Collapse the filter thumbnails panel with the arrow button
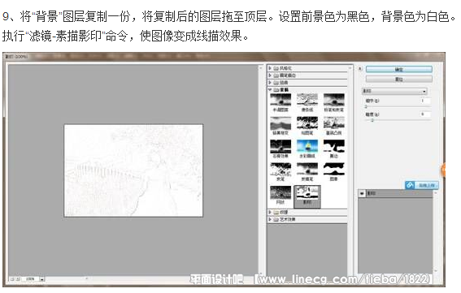Screen dimensions: 461x293 tap(360, 69)
